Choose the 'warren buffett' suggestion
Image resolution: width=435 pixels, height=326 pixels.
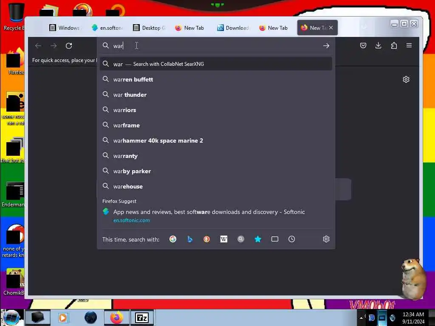pos(216,79)
